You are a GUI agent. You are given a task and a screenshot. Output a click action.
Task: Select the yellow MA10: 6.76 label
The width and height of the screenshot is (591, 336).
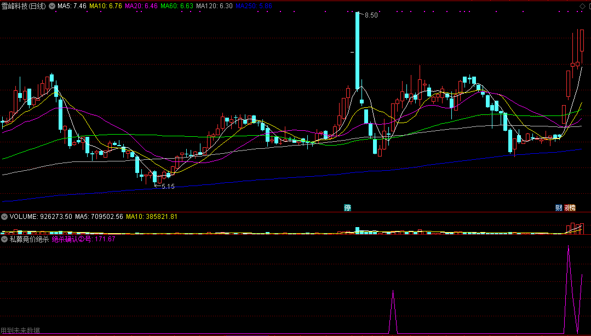tap(106, 6)
